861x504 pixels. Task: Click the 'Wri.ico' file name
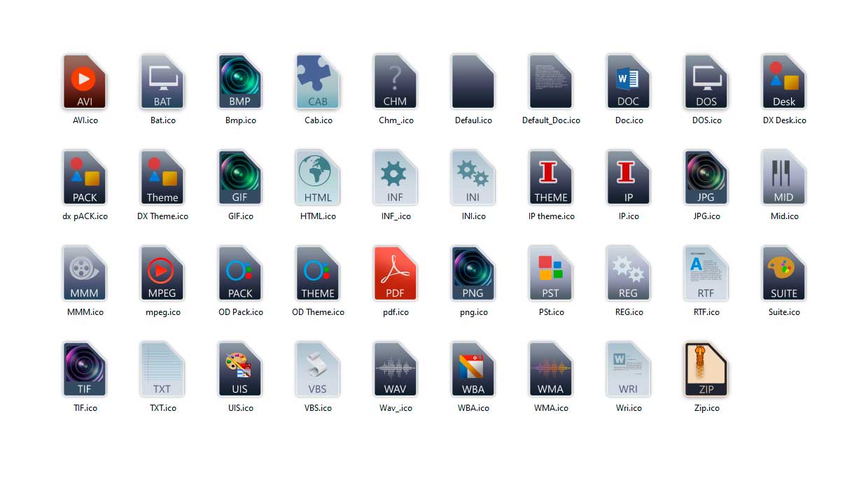(x=629, y=408)
